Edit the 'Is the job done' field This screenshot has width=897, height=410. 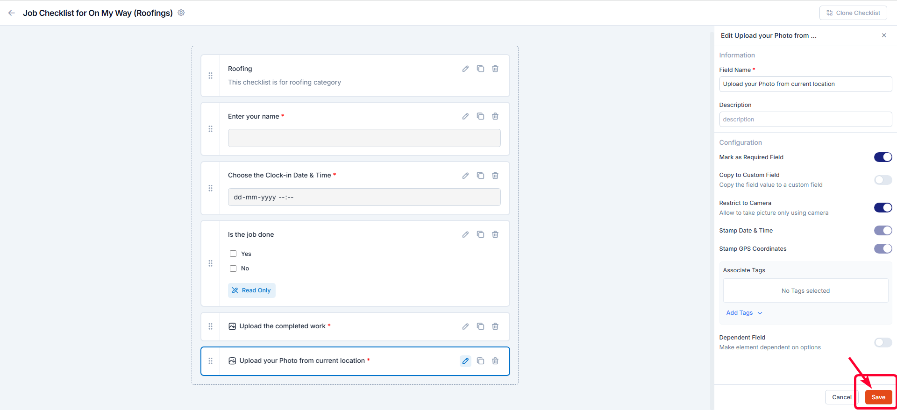point(465,234)
